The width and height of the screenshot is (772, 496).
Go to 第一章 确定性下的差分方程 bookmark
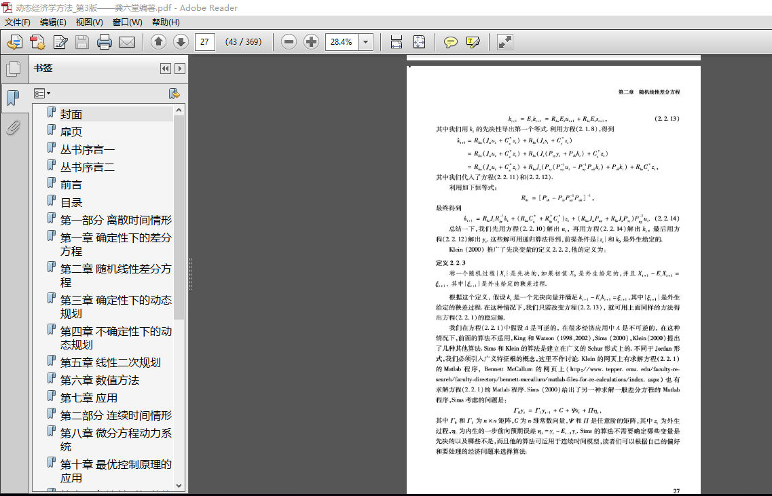[x=115, y=244]
